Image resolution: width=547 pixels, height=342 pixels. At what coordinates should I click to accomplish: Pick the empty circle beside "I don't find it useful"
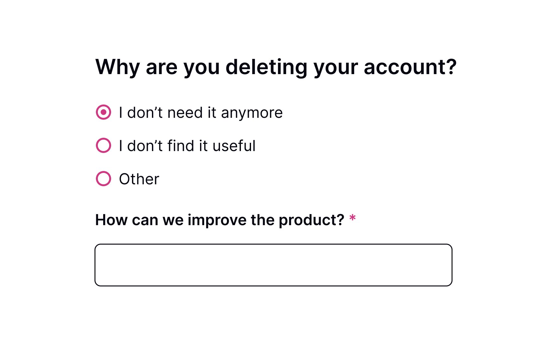104,145
